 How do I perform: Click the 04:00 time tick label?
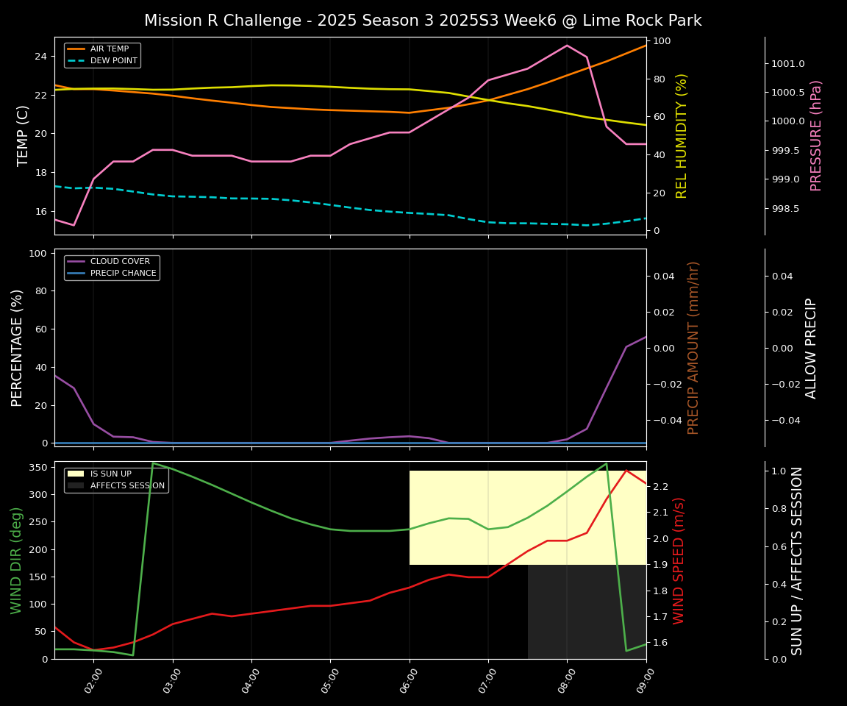point(251,680)
